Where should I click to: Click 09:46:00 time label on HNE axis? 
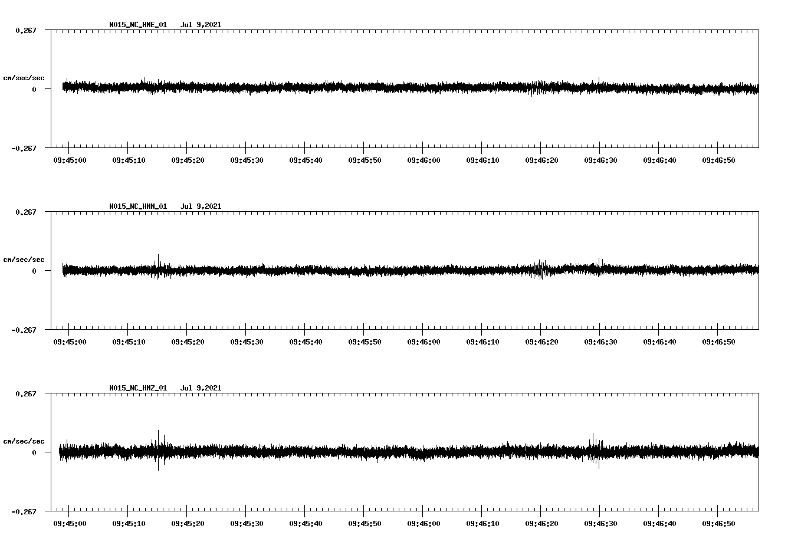[424, 160]
